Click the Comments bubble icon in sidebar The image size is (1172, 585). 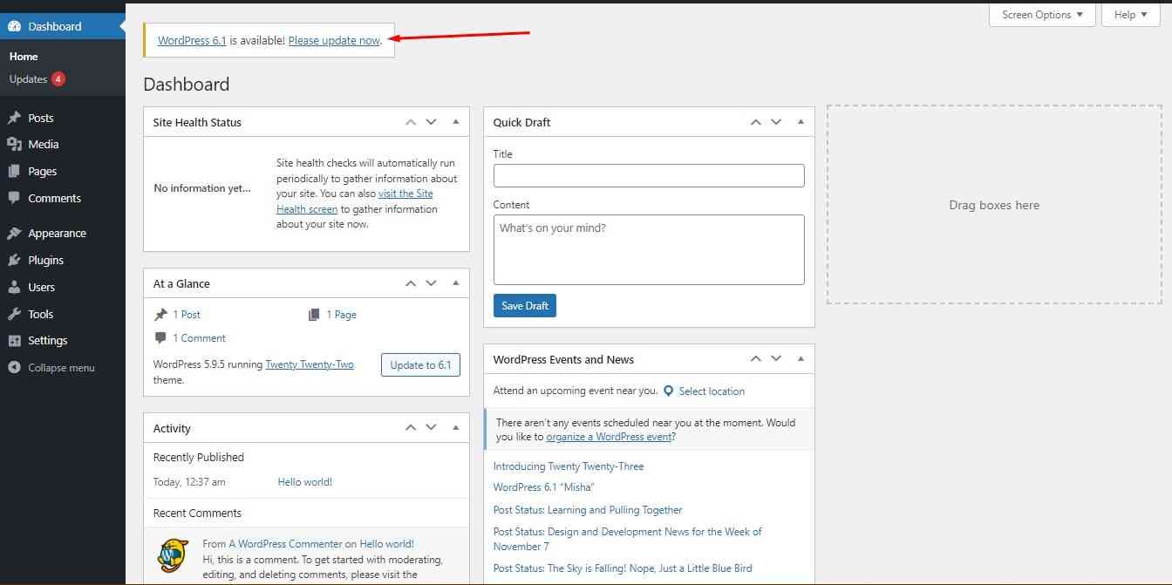[14, 198]
